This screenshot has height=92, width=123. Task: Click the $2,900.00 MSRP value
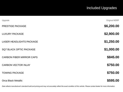pos(112,34)
